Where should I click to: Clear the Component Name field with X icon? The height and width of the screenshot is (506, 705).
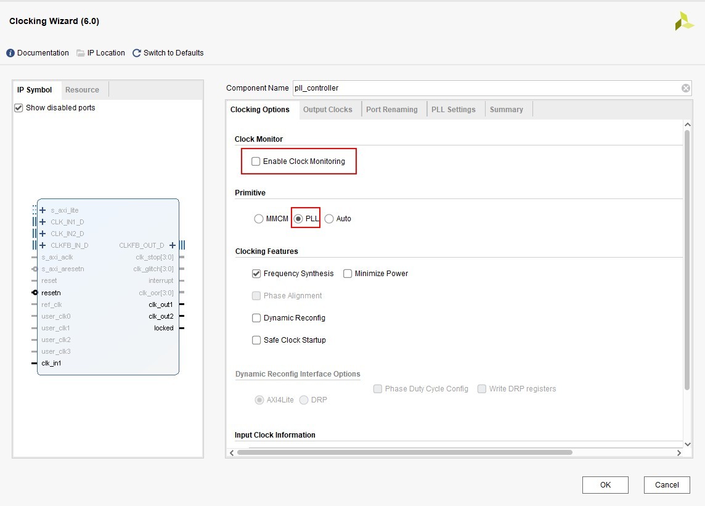(686, 88)
